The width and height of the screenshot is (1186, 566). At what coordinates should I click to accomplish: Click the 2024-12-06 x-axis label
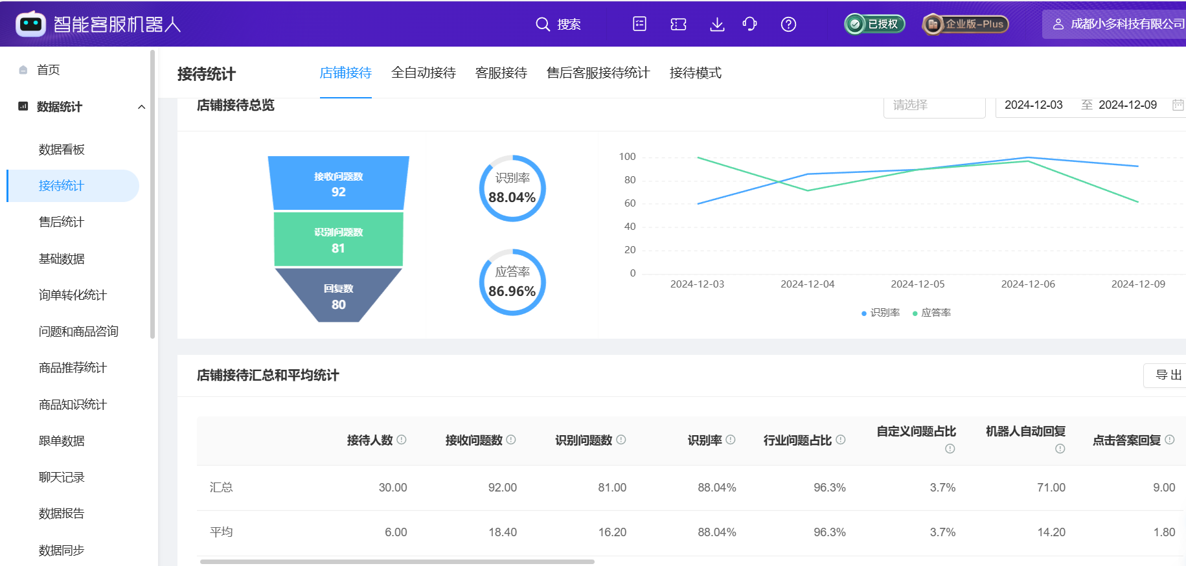pyautogui.click(x=1028, y=284)
